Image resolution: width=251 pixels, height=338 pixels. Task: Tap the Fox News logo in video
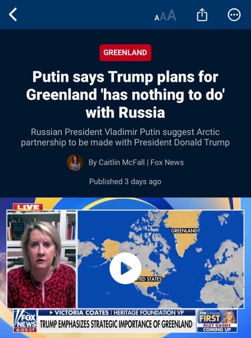click(25, 321)
